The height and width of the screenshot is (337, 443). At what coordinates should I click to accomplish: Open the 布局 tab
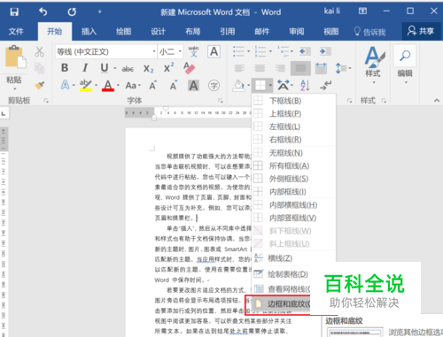(x=192, y=31)
